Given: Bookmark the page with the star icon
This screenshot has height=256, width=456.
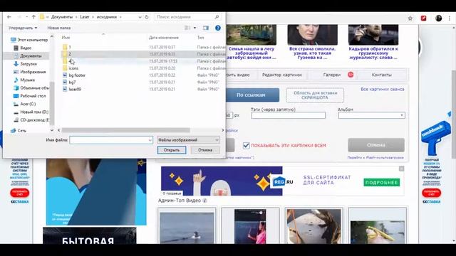Looking at the screenshot, I should (x=410, y=18).
